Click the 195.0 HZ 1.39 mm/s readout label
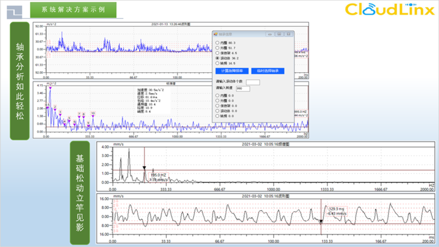439x247 pixels. coord(159,177)
